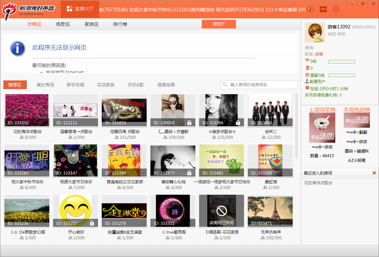Click the room ID search input field
This screenshot has width=379, height=257.
coord(259,85)
